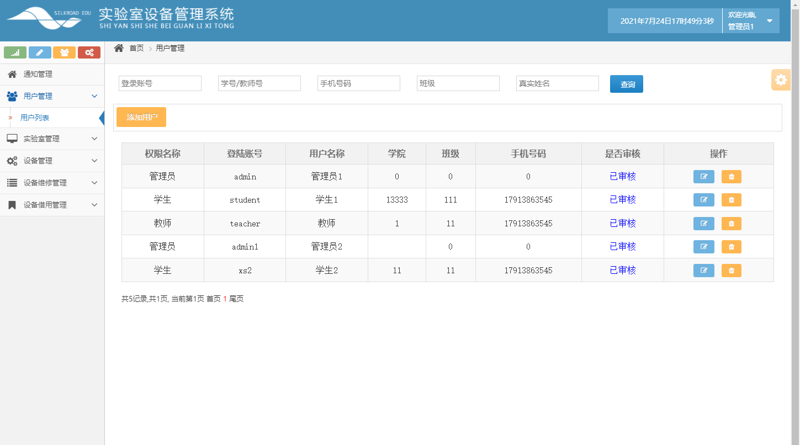Click the blue pencil shortcut icon
This screenshot has width=800, height=445.
coord(40,52)
